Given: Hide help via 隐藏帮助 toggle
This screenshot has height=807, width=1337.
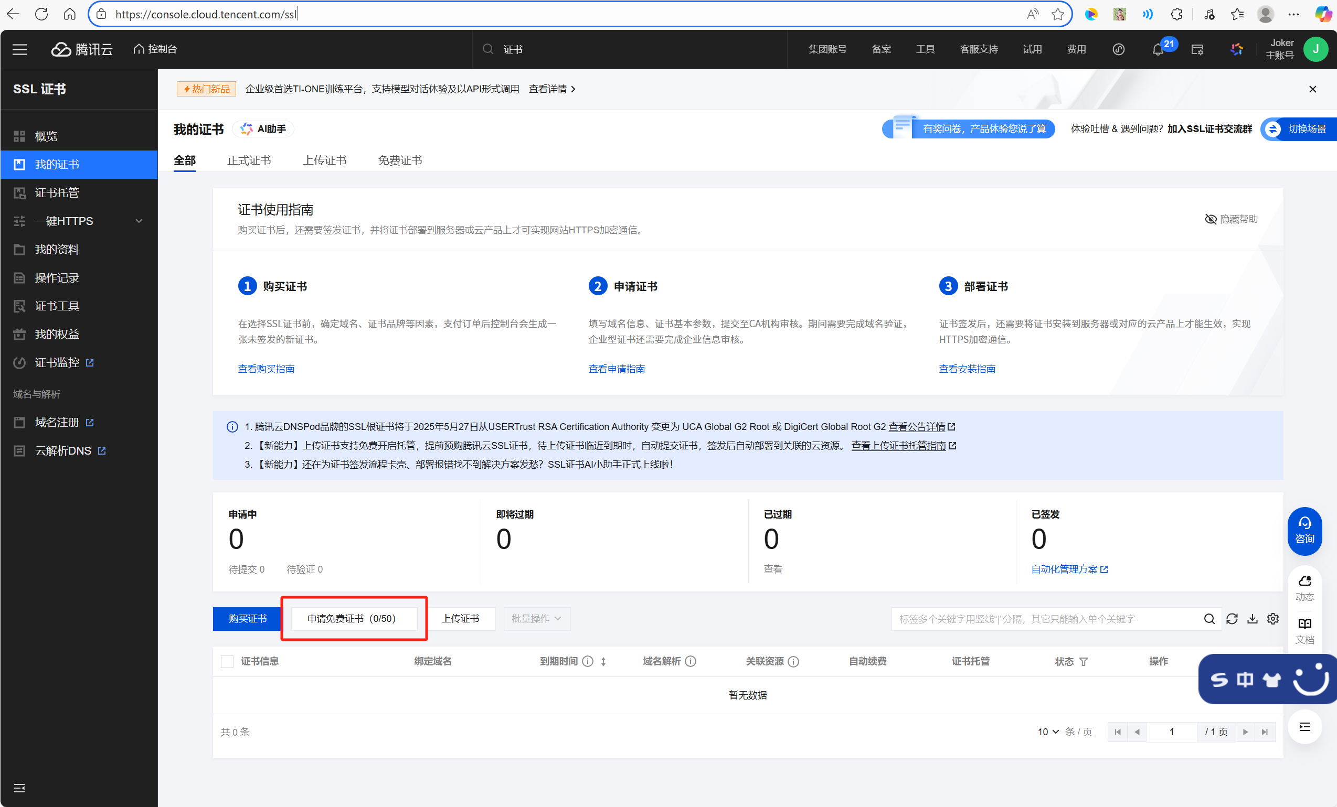Looking at the screenshot, I should point(1230,219).
